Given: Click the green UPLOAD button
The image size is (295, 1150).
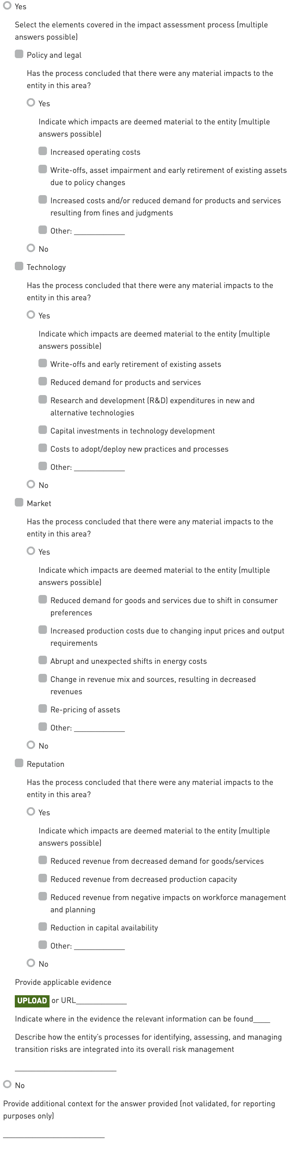Looking at the screenshot, I should pyautogui.click(x=32, y=1000).
